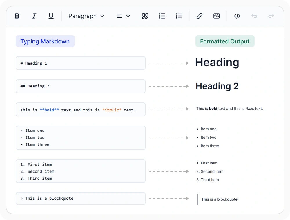Undo the last change
Image resolution: width=290 pixels, height=220 pixels.
coord(254,16)
